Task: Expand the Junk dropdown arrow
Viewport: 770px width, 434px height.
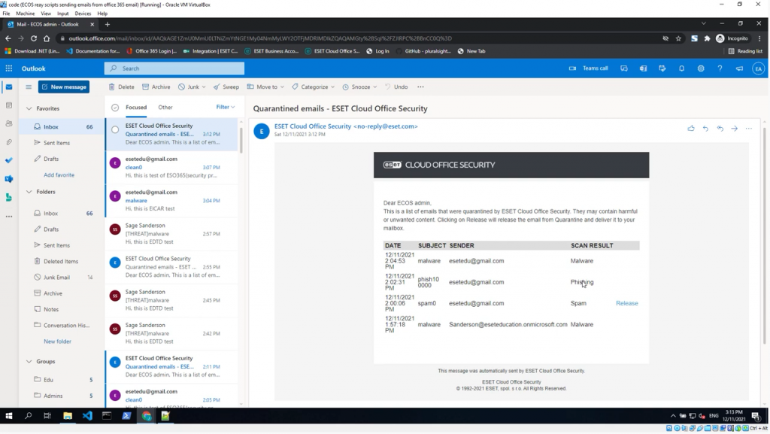Action: click(x=203, y=87)
